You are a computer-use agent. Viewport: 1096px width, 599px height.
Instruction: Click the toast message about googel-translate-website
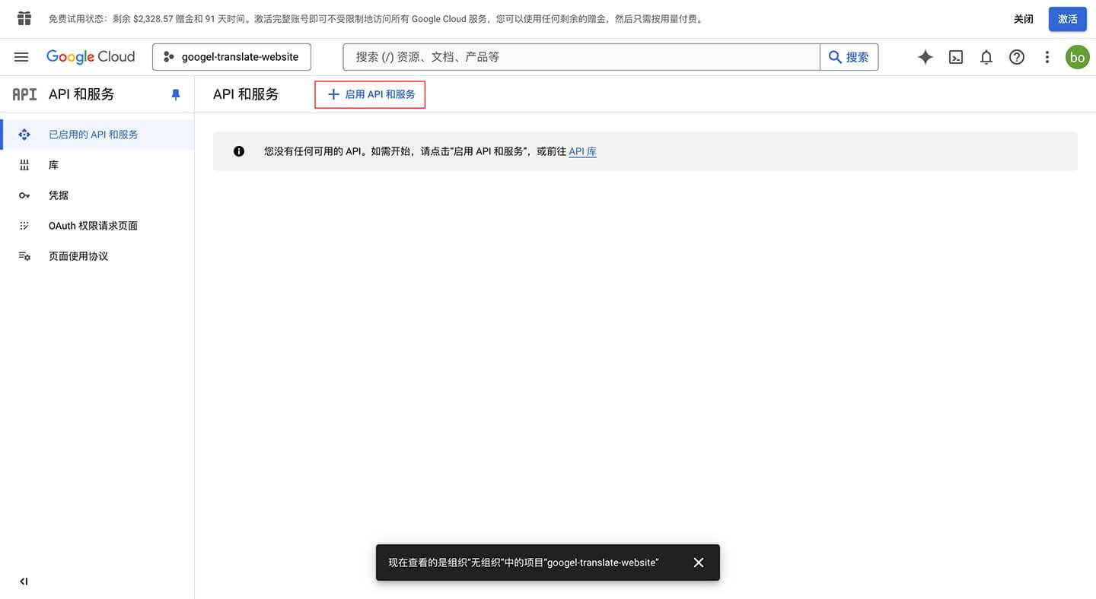[x=524, y=563]
